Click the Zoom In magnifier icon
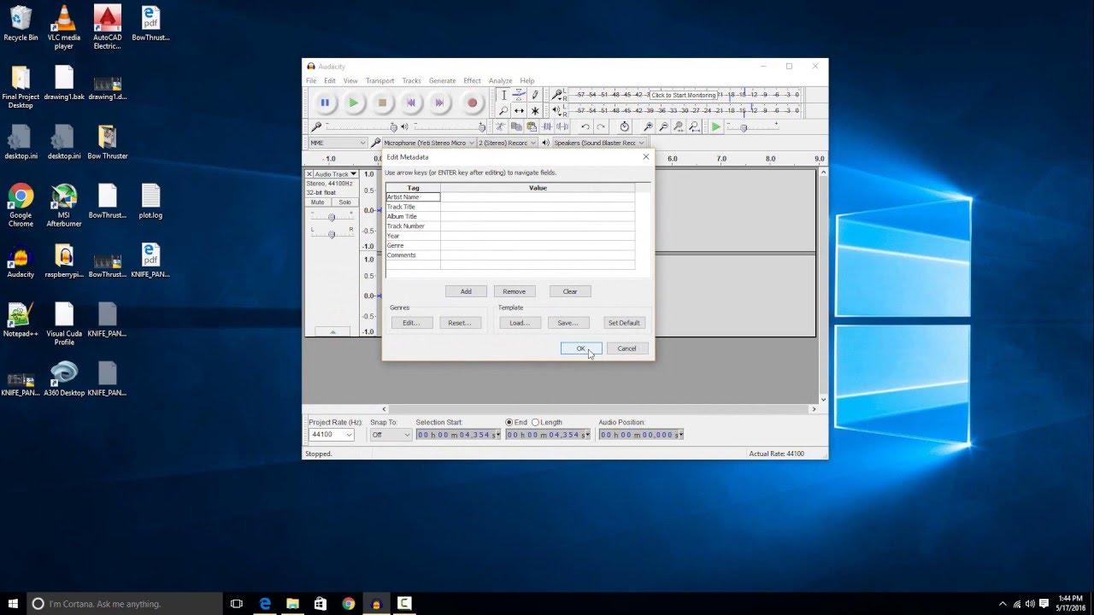The width and height of the screenshot is (1094, 615). click(648, 126)
